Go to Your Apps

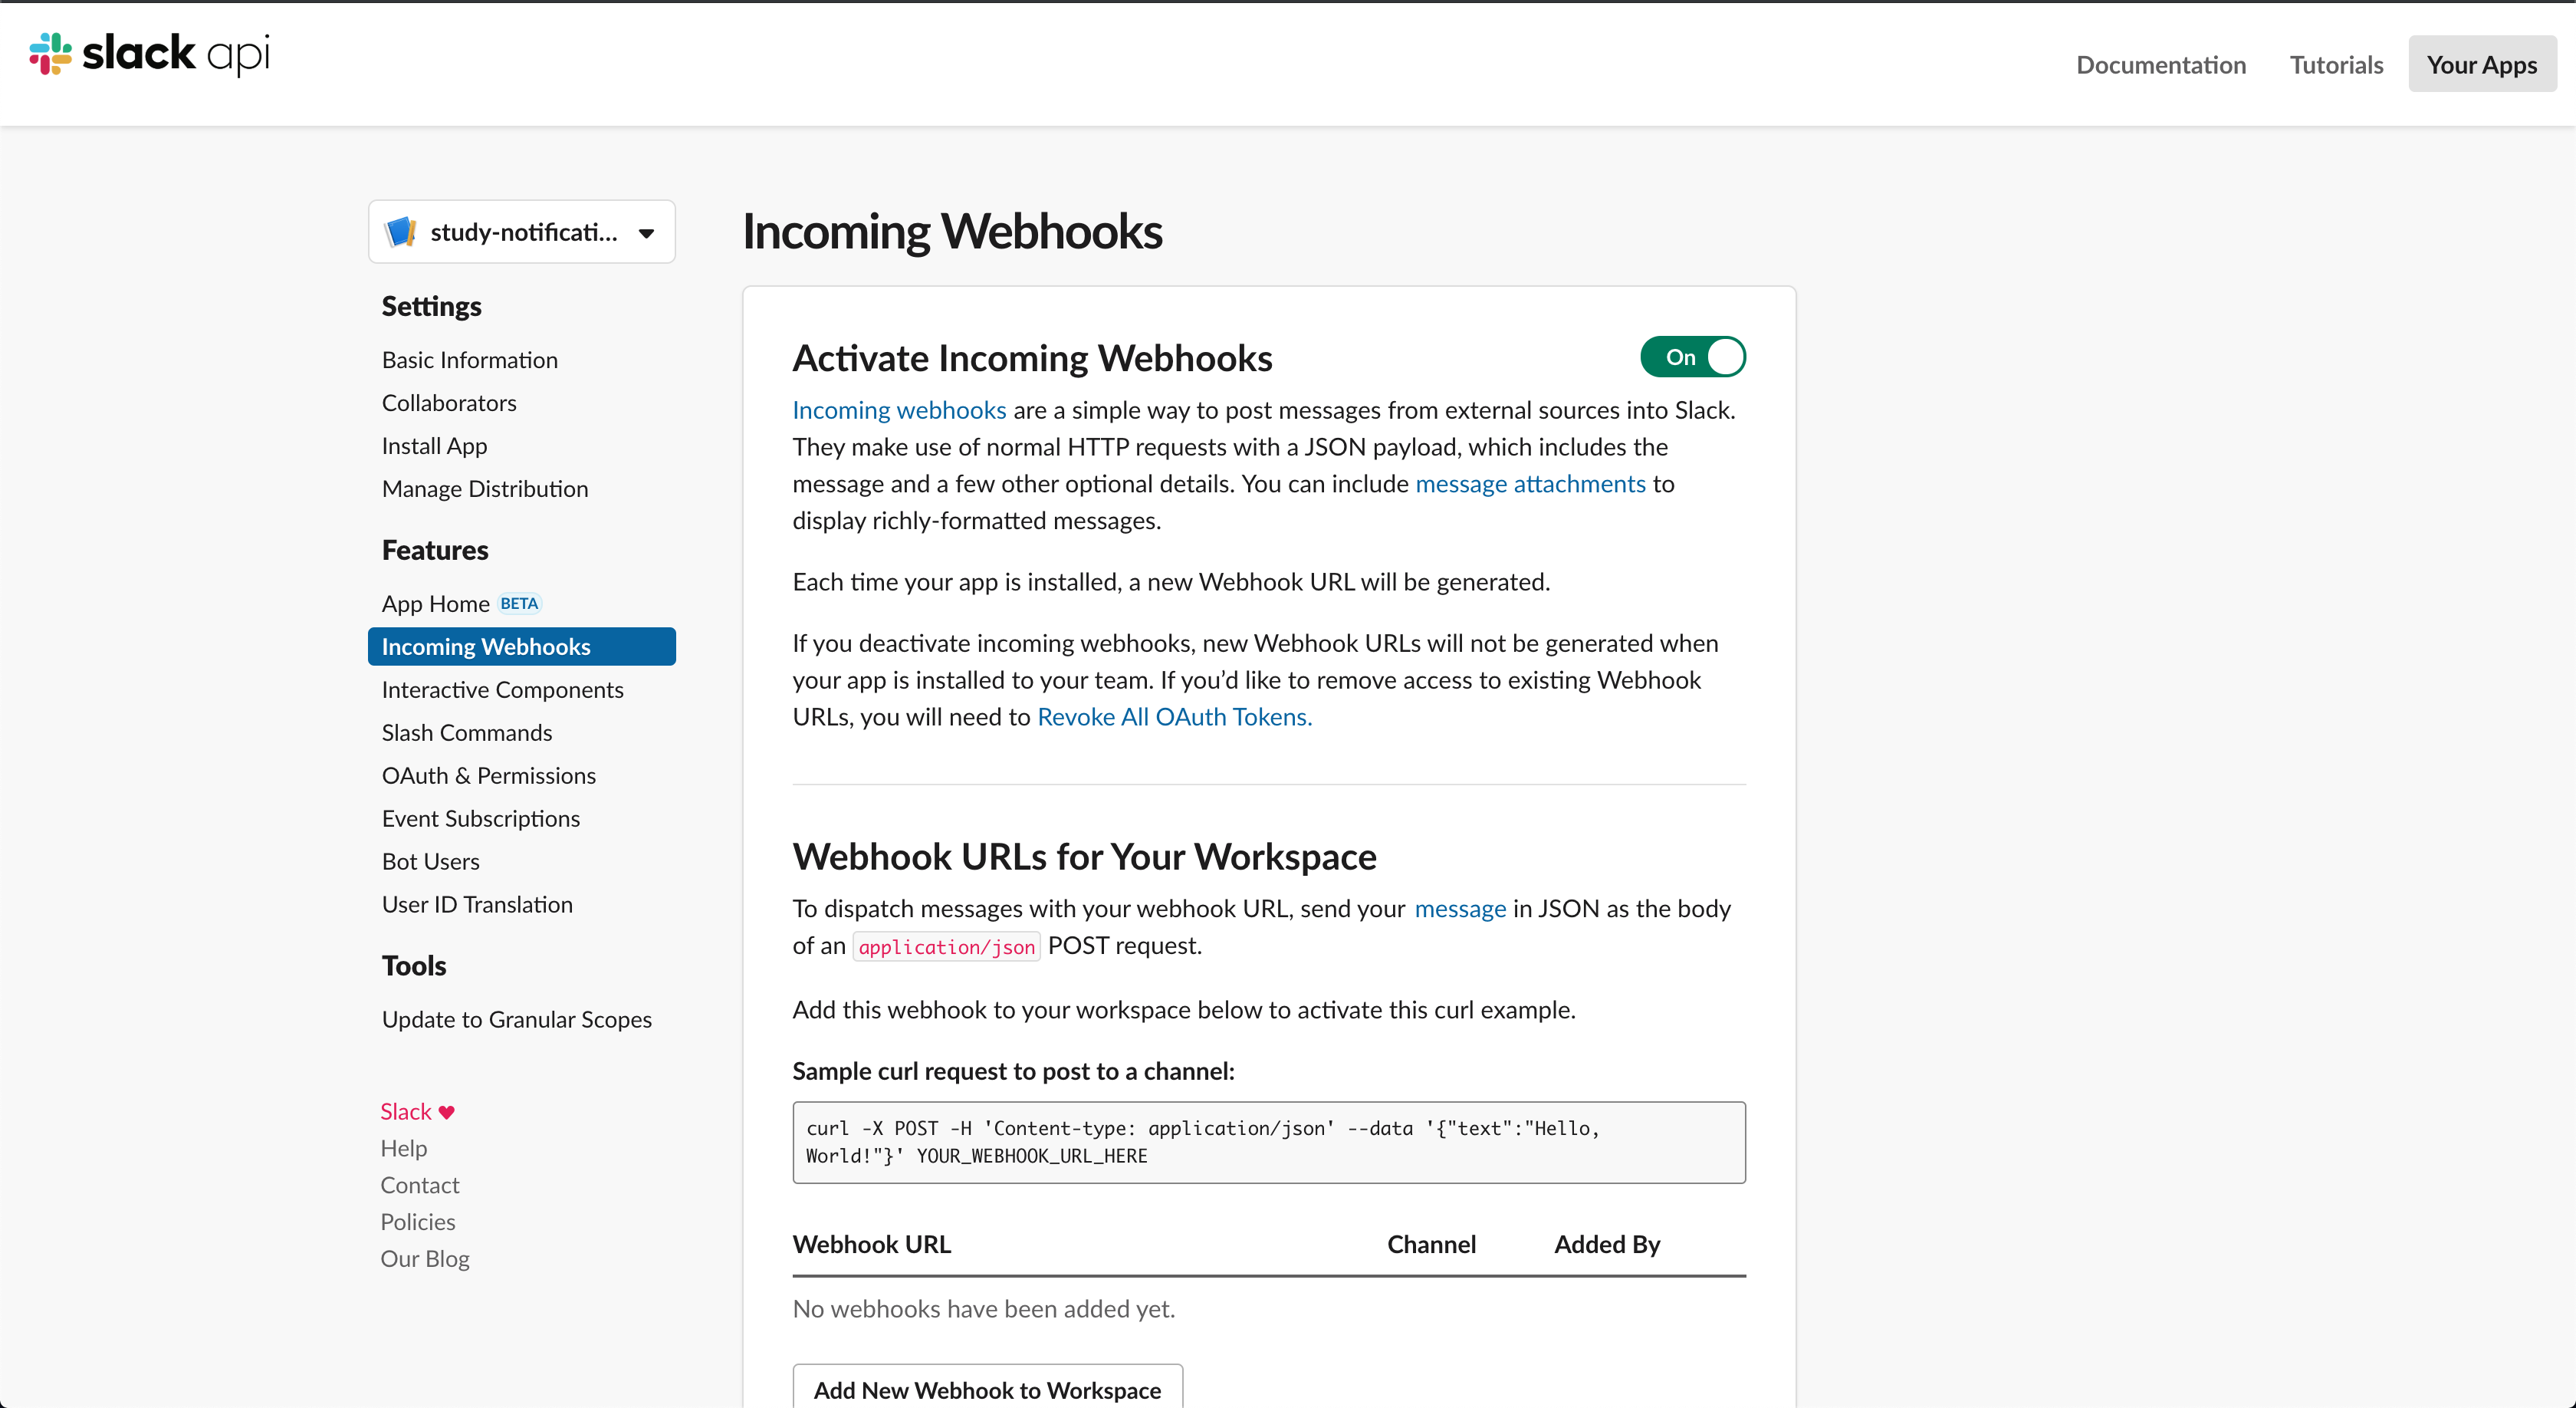2482,64
